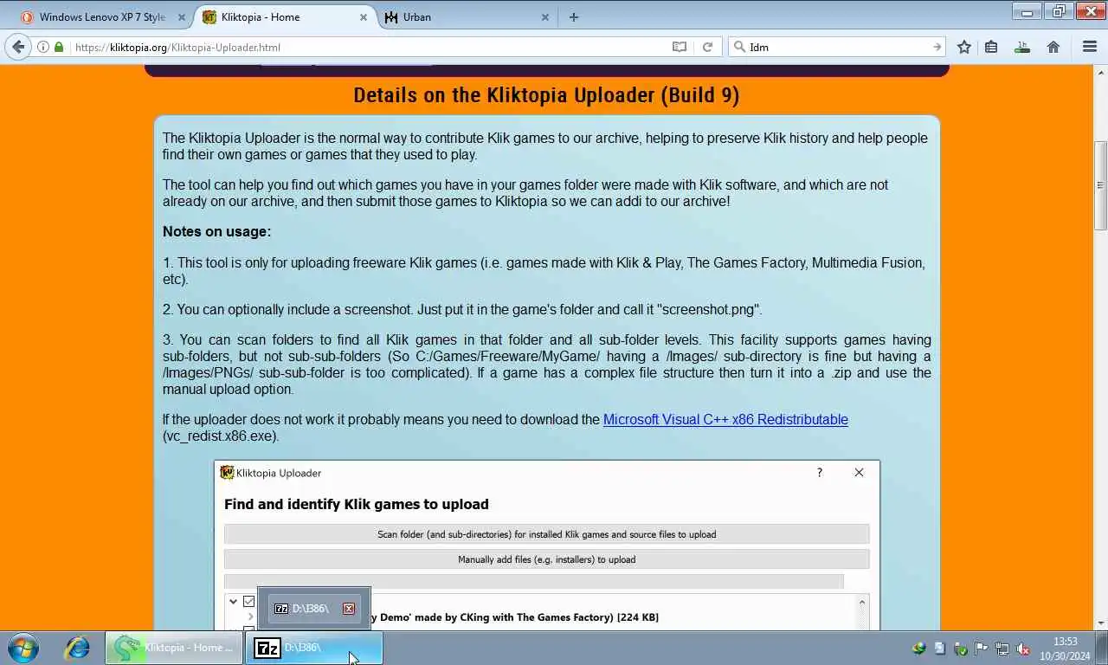Show the bookmarks list icon
Screen dimensions: 1108x665
992,47
